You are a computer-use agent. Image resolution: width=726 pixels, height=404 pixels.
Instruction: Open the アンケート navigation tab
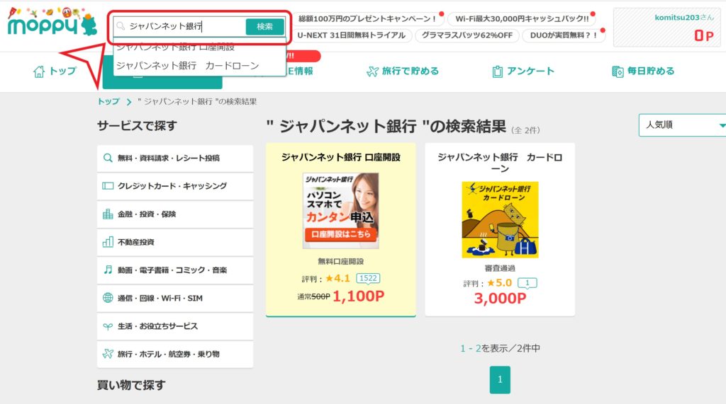(523, 71)
